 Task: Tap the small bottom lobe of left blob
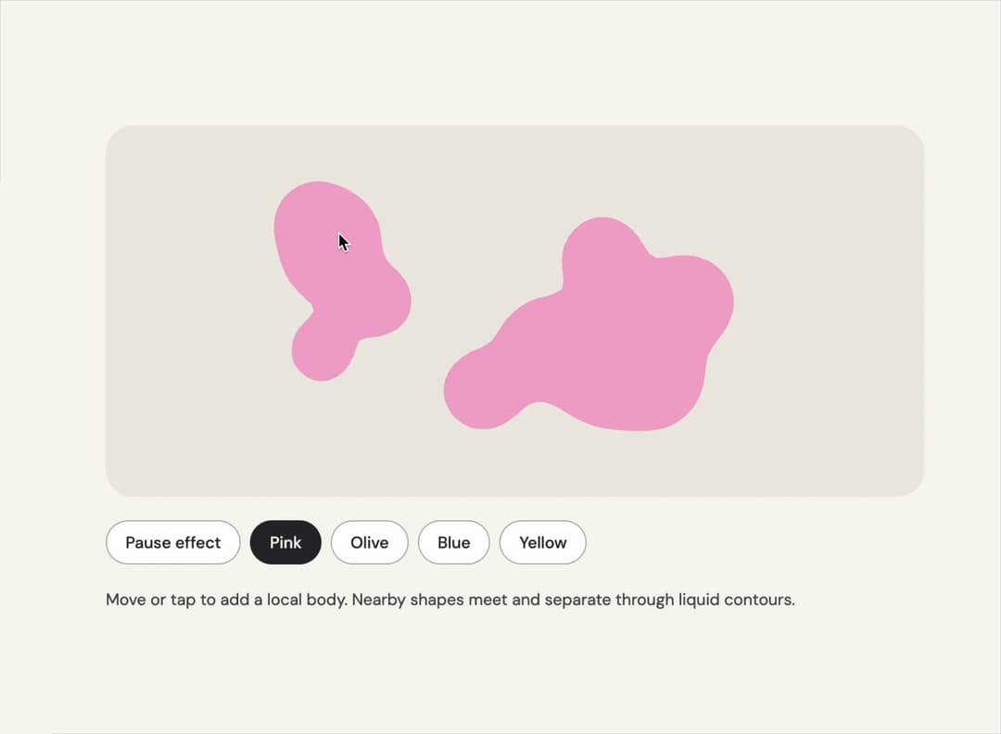coord(323,351)
